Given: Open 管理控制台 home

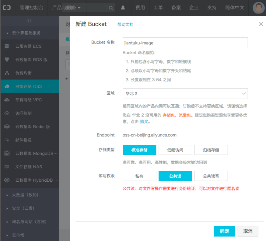Looking at the screenshot, I should (31, 8).
